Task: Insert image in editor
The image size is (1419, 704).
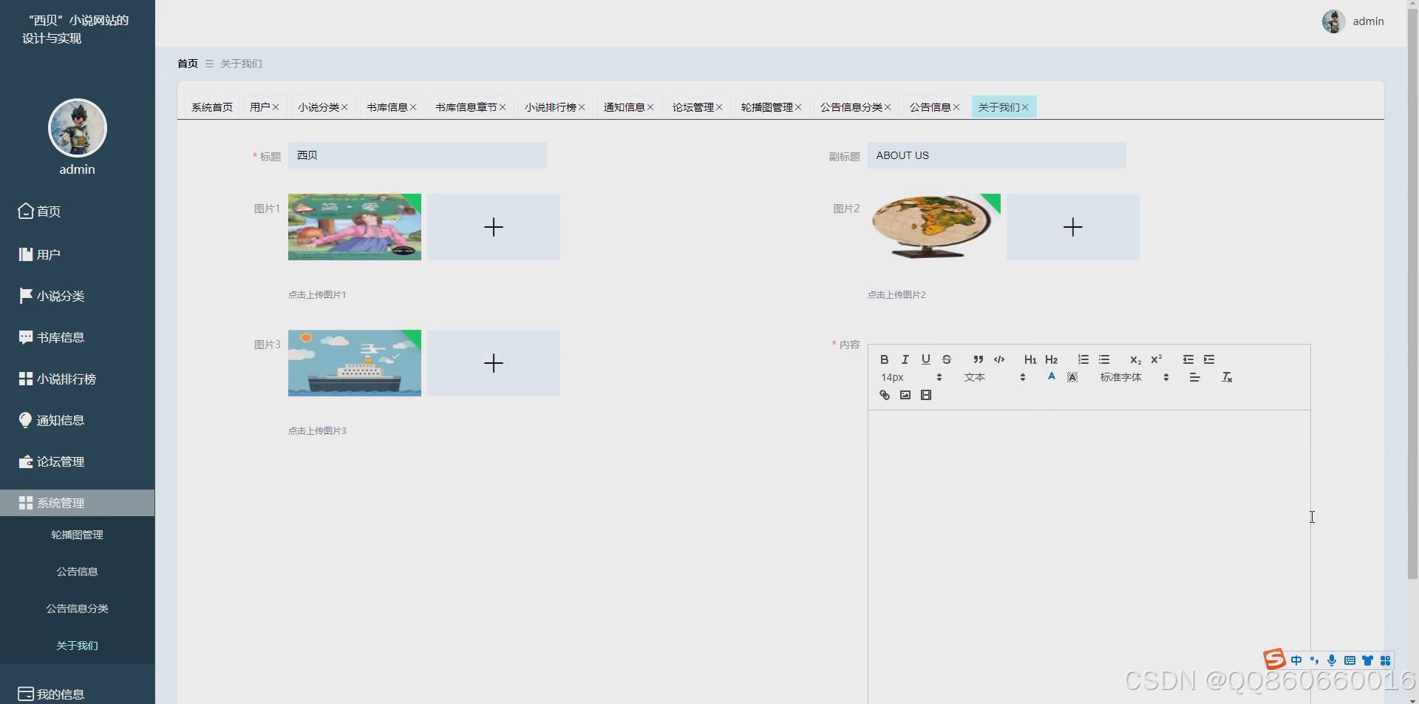Action: point(905,395)
